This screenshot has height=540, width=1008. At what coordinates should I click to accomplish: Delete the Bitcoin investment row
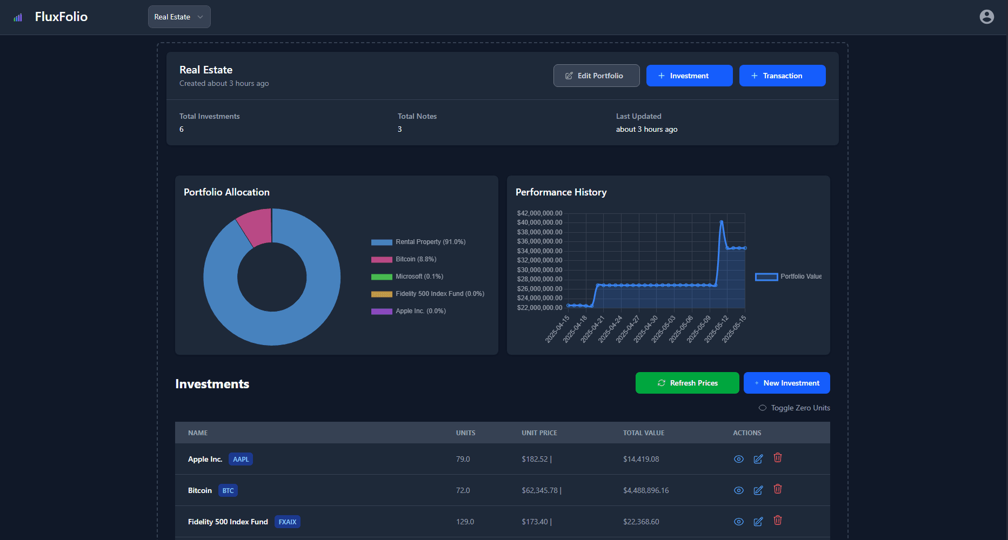point(777,489)
